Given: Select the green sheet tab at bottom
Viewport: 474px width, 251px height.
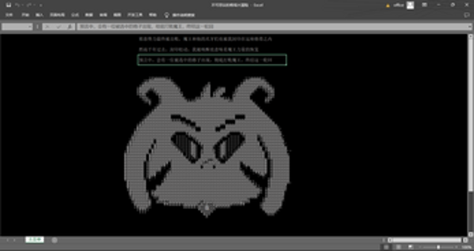Looking at the screenshot, I should (34, 240).
